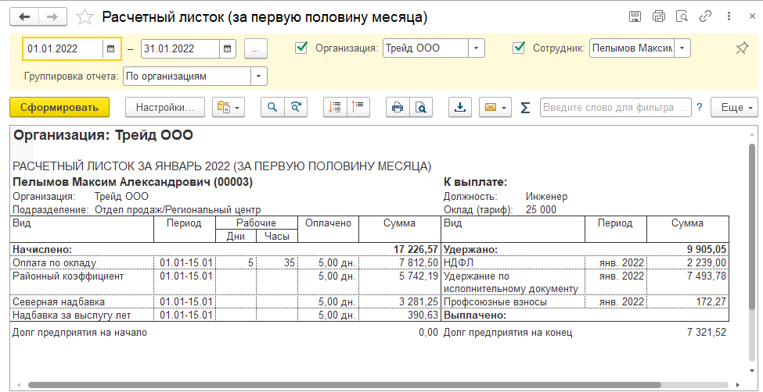
Task: Open calendar picker for start date 01.01.2022
Action: 111,48
